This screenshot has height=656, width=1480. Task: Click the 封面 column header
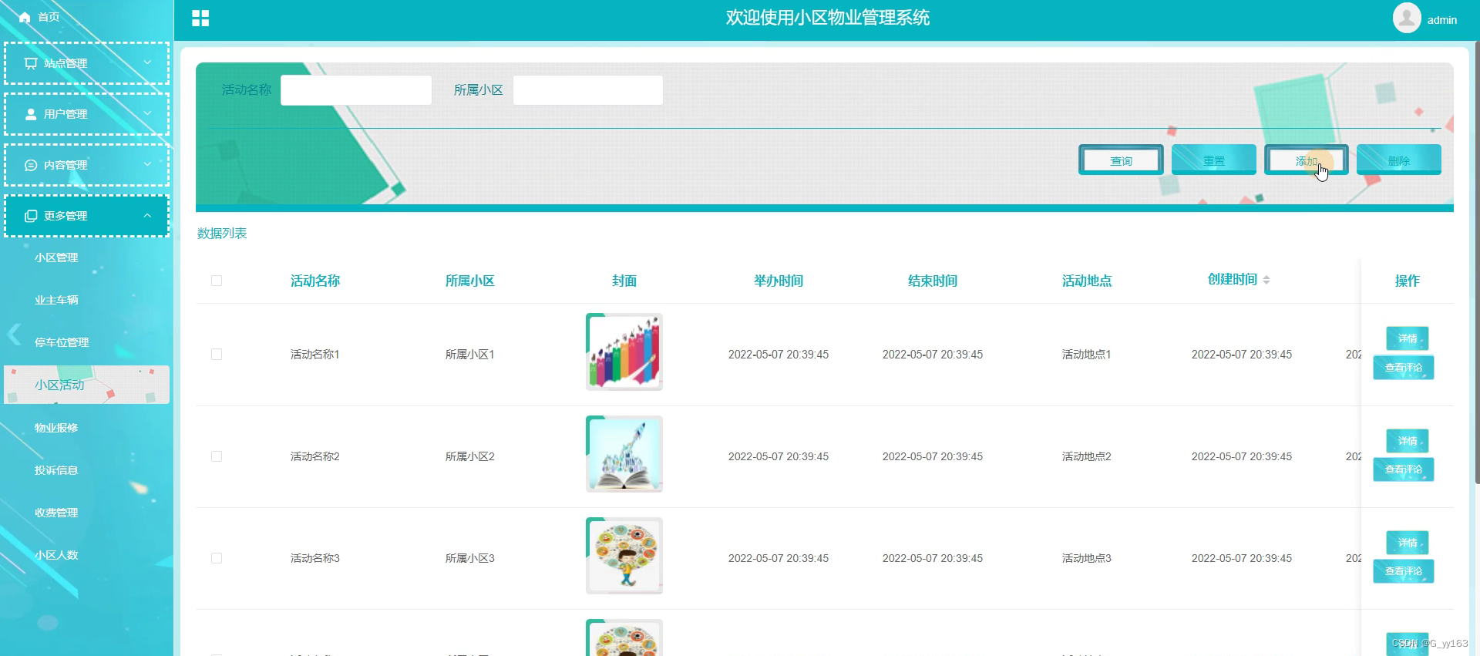point(624,281)
